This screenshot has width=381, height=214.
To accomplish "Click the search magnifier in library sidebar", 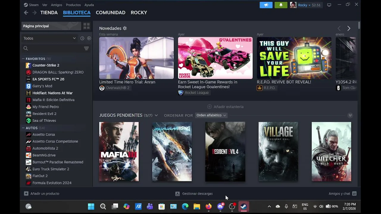I will pos(26,48).
